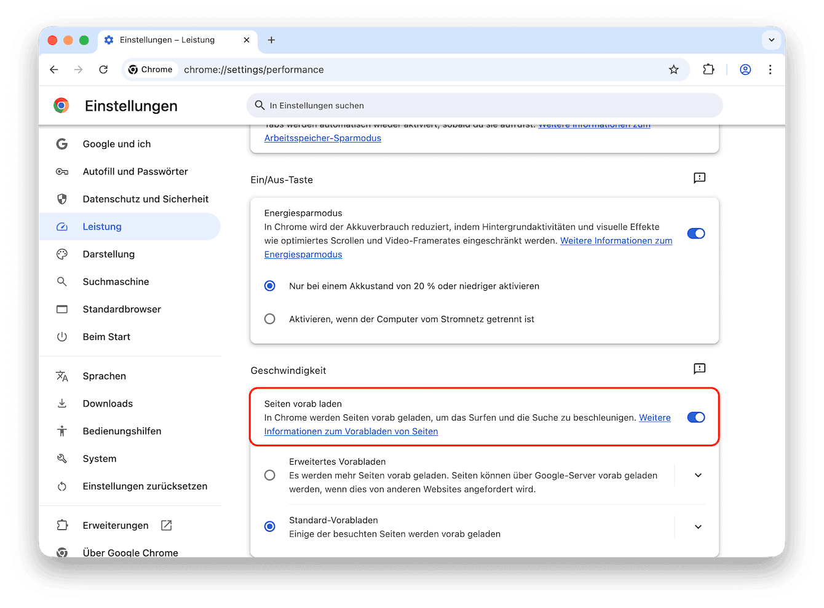Image resolution: width=824 pixels, height=608 pixels.
Task: Disable the Energiesparmodus toggle
Action: 695,233
